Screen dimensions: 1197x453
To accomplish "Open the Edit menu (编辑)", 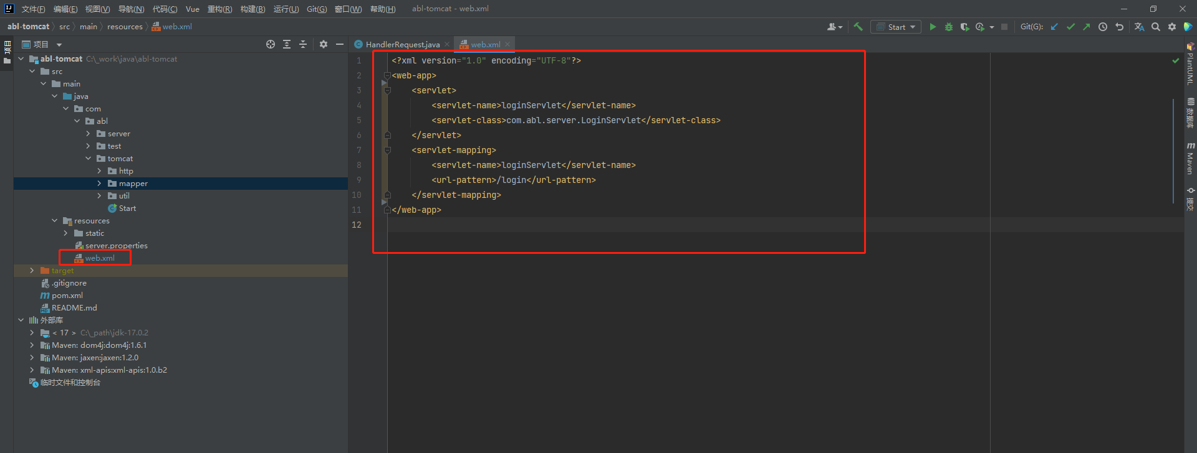I will [x=65, y=9].
